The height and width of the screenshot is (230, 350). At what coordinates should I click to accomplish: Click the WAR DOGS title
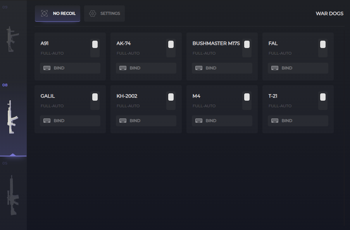329,14
